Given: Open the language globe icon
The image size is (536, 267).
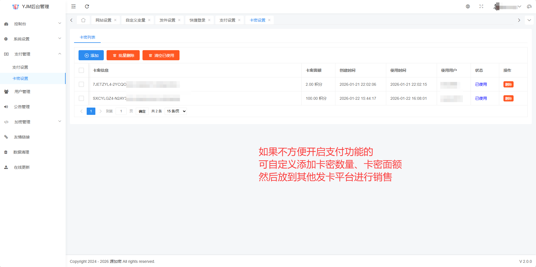Looking at the screenshot, I should [x=468, y=6].
